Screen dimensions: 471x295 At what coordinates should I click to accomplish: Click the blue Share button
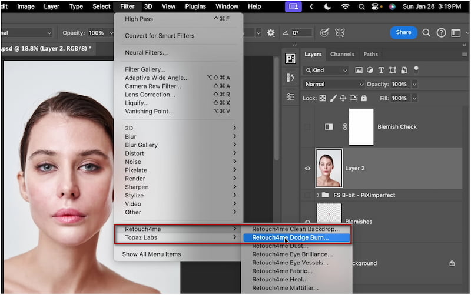pos(403,32)
